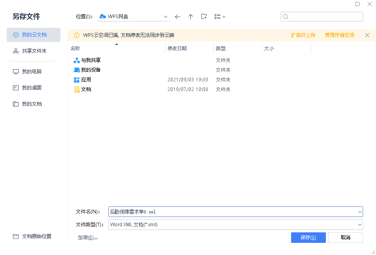Select the 我的设备 folder

coord(91,70)
